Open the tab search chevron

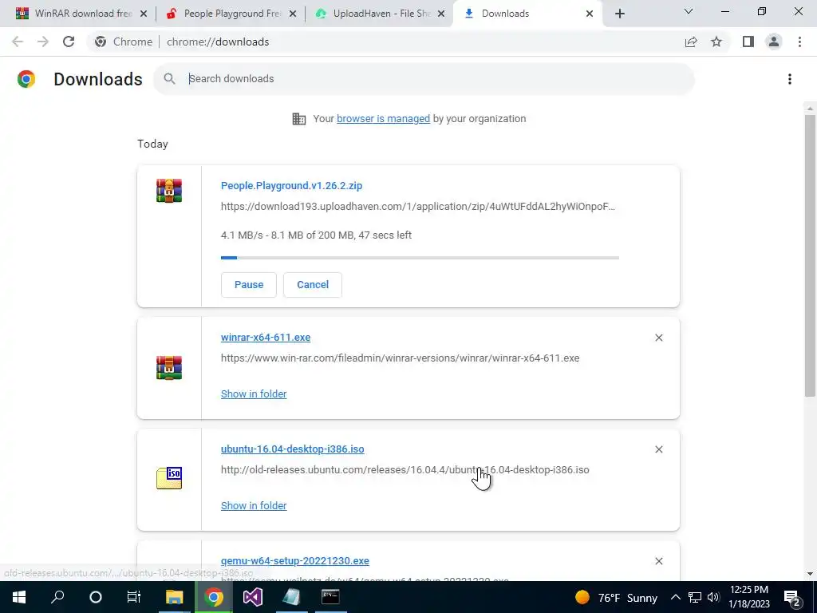(x=689, y=11)
